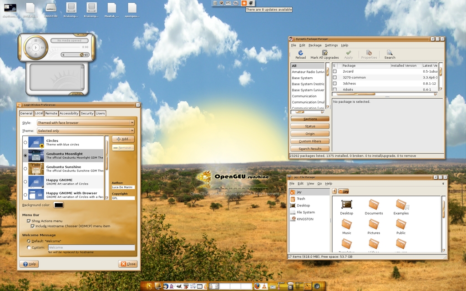Open the Style dropdown
This screenshot has width=466, height=291.
tap(86, 123)
